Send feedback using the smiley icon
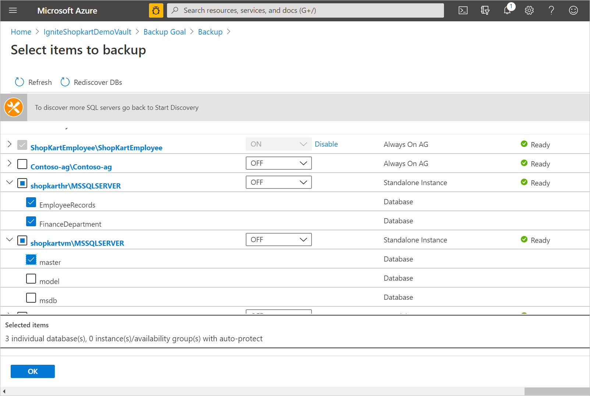The image size is (590, 396). pyautogui.click(x=573, y=10)
